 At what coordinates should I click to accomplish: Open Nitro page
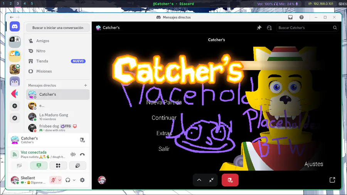(58, 51)
